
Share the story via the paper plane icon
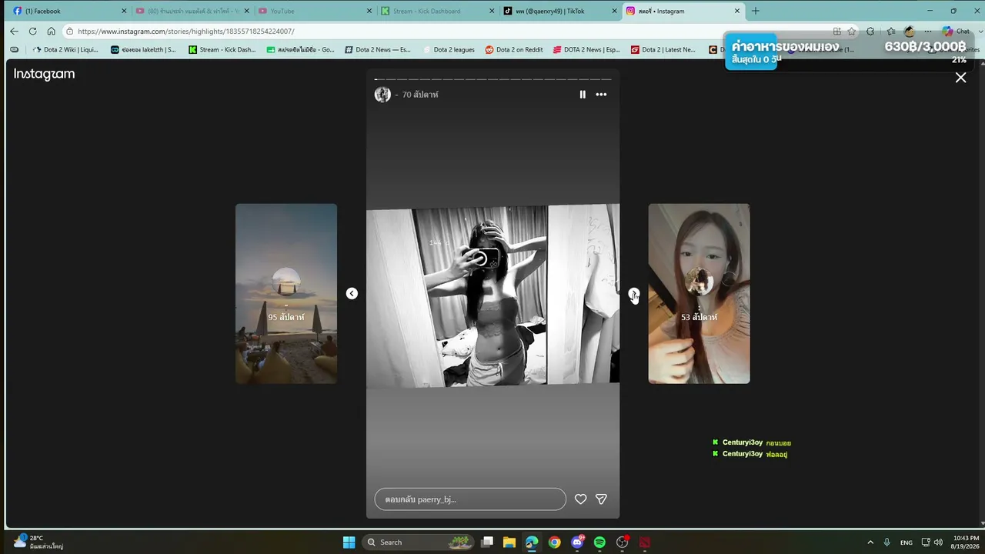click(602, 499)
